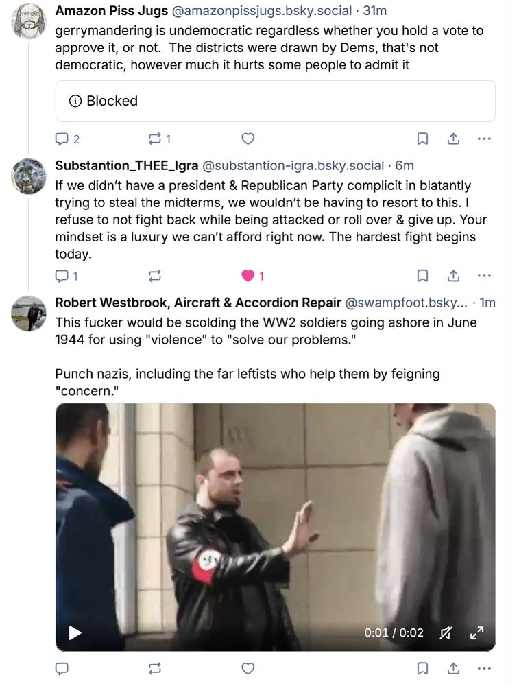Reply to Substantion_THEE_Igra post
The height and width of the screenshot is (686, 519).
point(67,276)
